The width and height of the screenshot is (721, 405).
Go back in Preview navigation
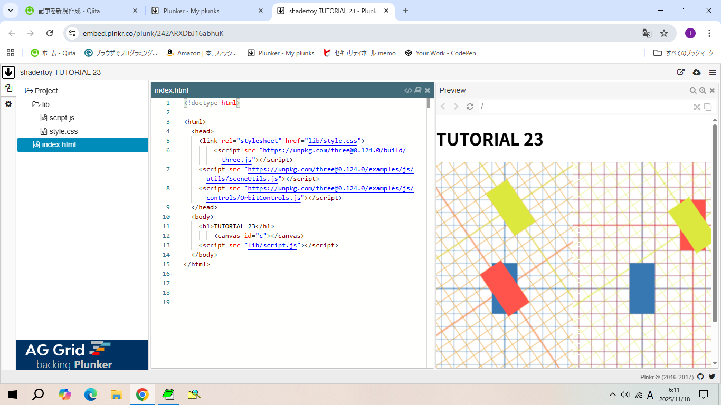[443, 107]
